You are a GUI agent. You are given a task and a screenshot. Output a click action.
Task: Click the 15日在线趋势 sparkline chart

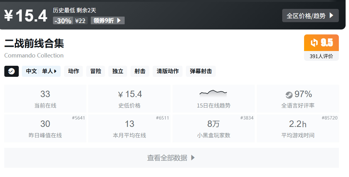(x=213, y=93)
